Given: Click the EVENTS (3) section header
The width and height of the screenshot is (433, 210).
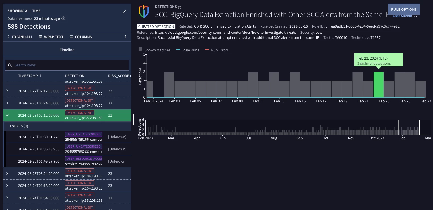Looking at the screenshot, I should pos(19,126).
